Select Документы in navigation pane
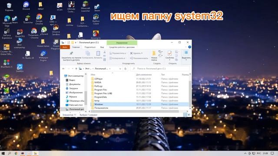 (73, 84)
